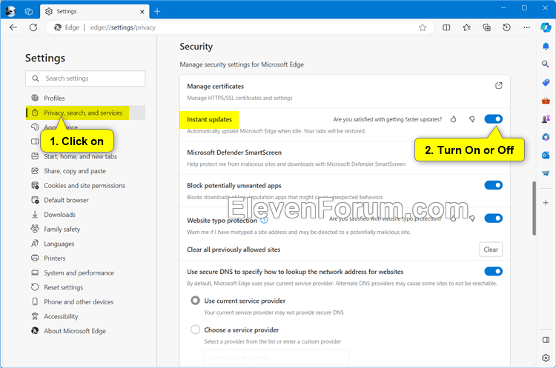Screen dimensions: 556x368
Task: Toggle Use secure DNS switch
Action: pyautogui.click(x=493, y=271)
